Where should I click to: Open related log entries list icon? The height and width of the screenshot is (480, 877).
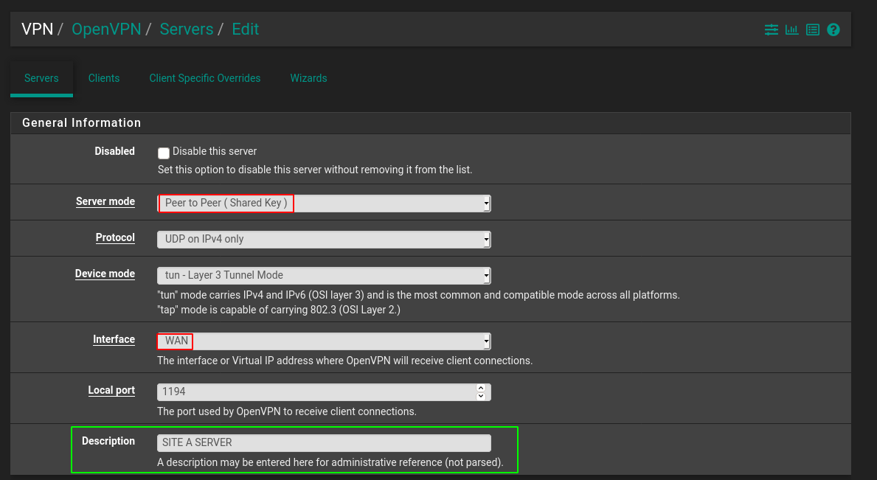point(813,29)
